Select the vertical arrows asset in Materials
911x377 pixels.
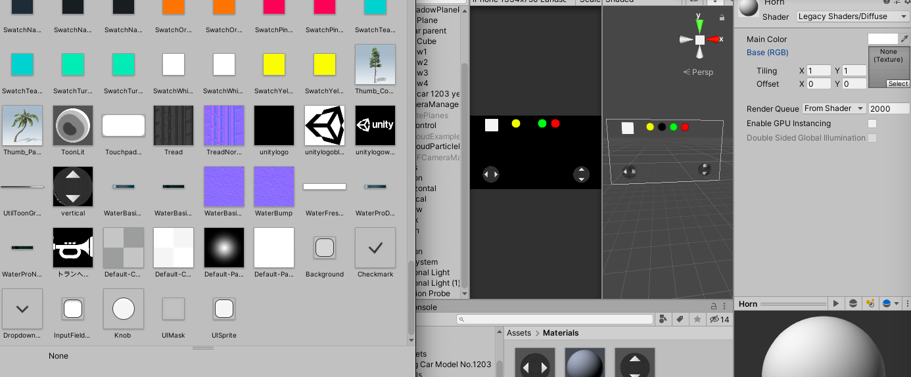pos(635,363)
